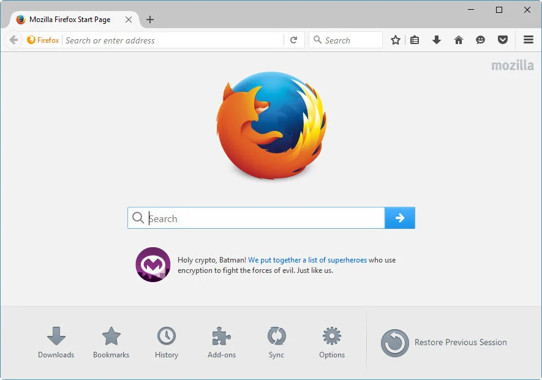Show the downloads progress panel

pos(436,40)
